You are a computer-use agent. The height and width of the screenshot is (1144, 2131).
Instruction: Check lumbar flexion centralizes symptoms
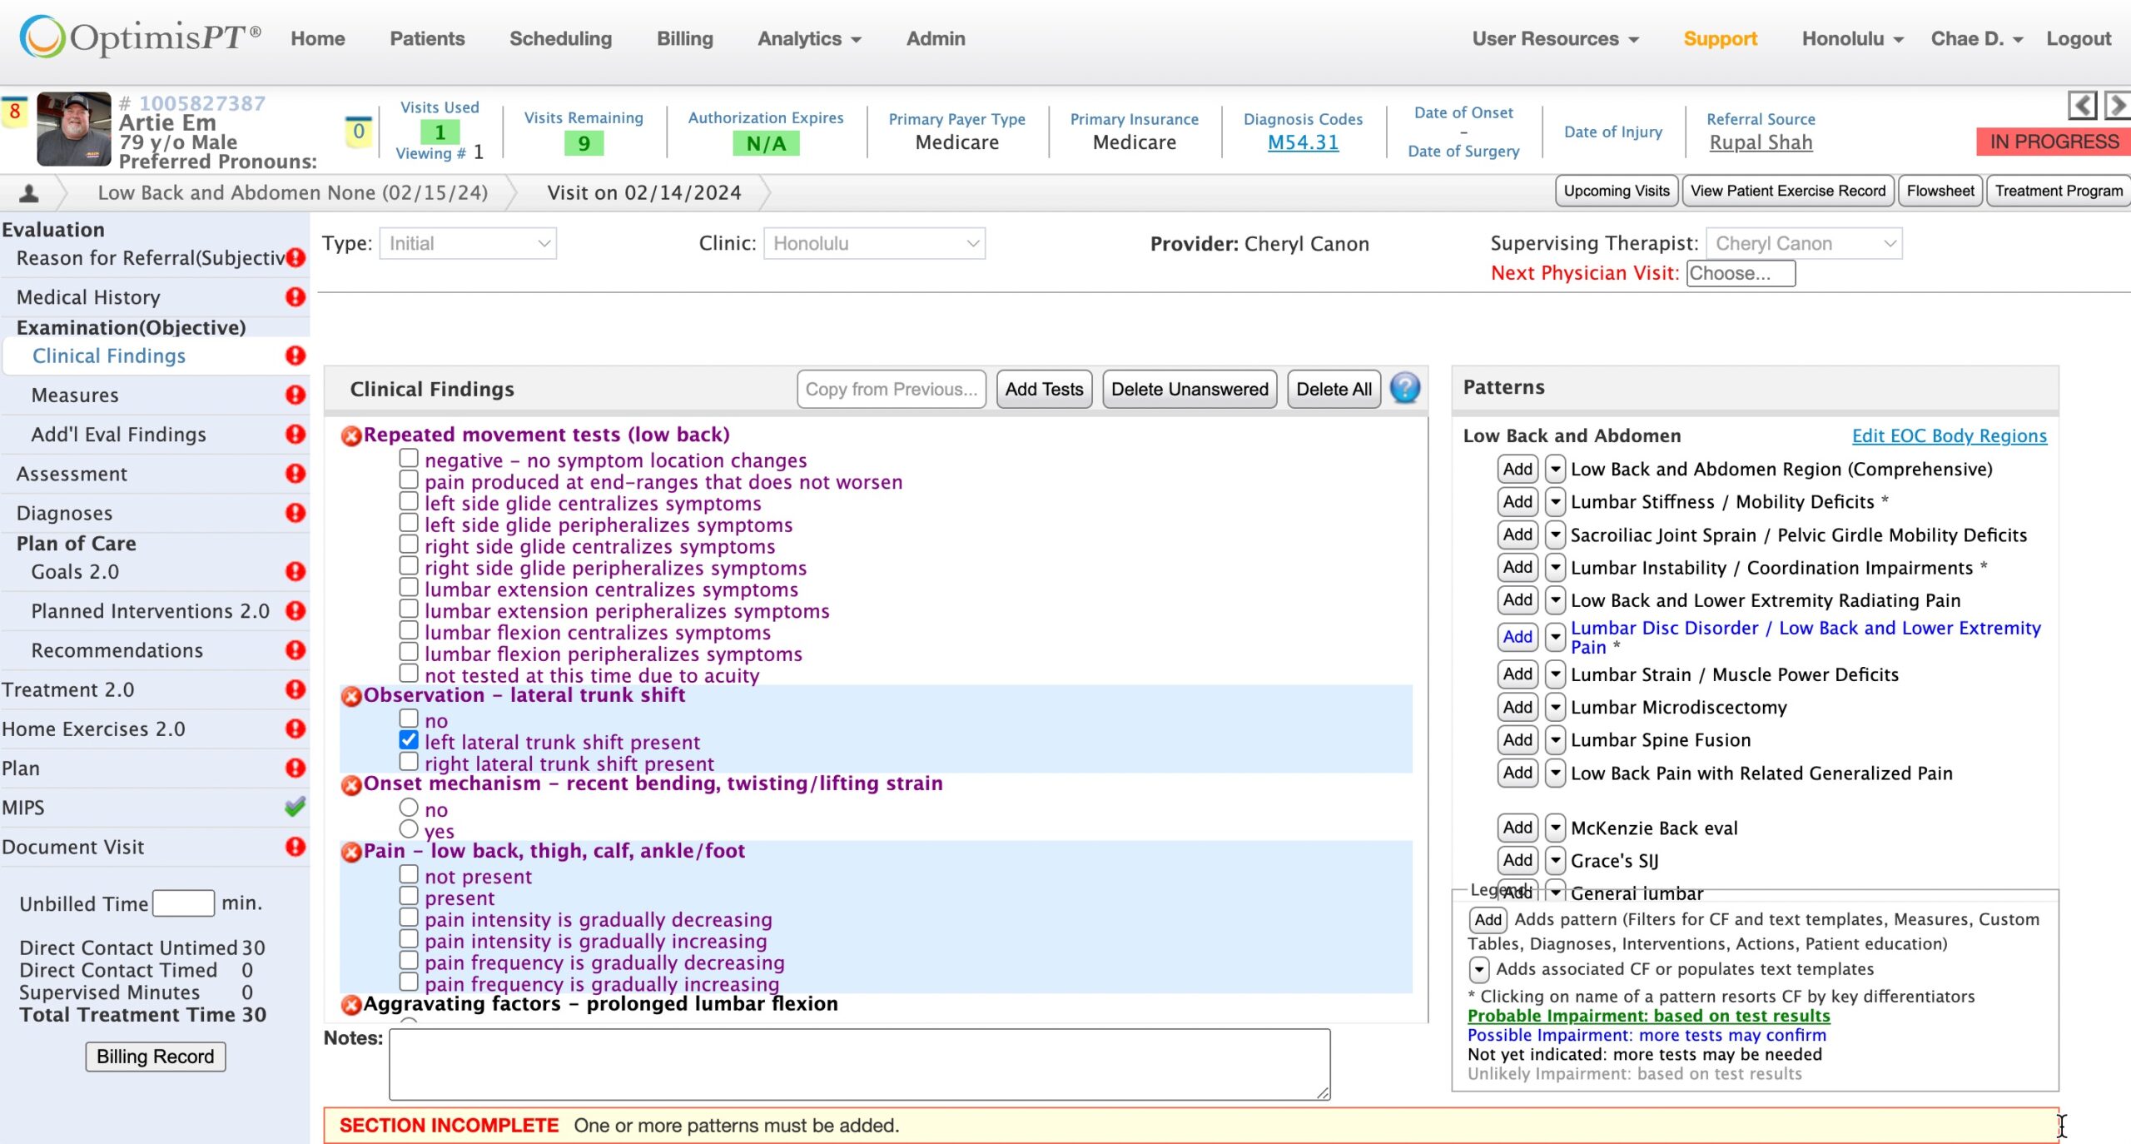[x=409, y=631]
